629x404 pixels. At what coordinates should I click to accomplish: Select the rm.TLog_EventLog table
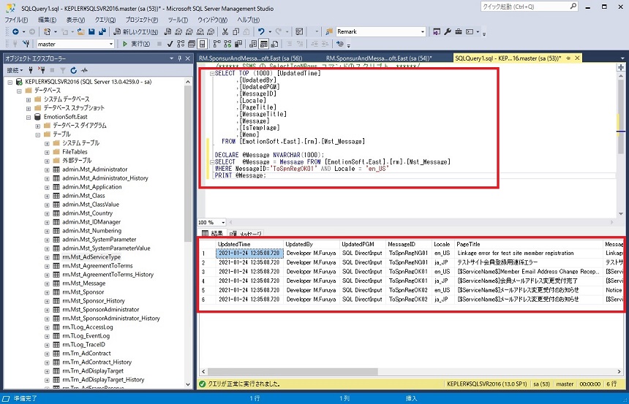click(86, 336)
